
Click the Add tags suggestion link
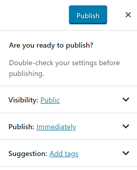click(x=64, y=154)
